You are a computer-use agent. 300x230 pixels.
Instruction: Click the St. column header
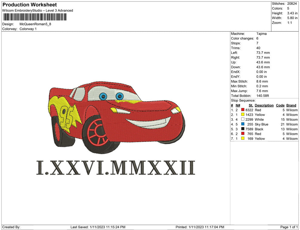251,105
